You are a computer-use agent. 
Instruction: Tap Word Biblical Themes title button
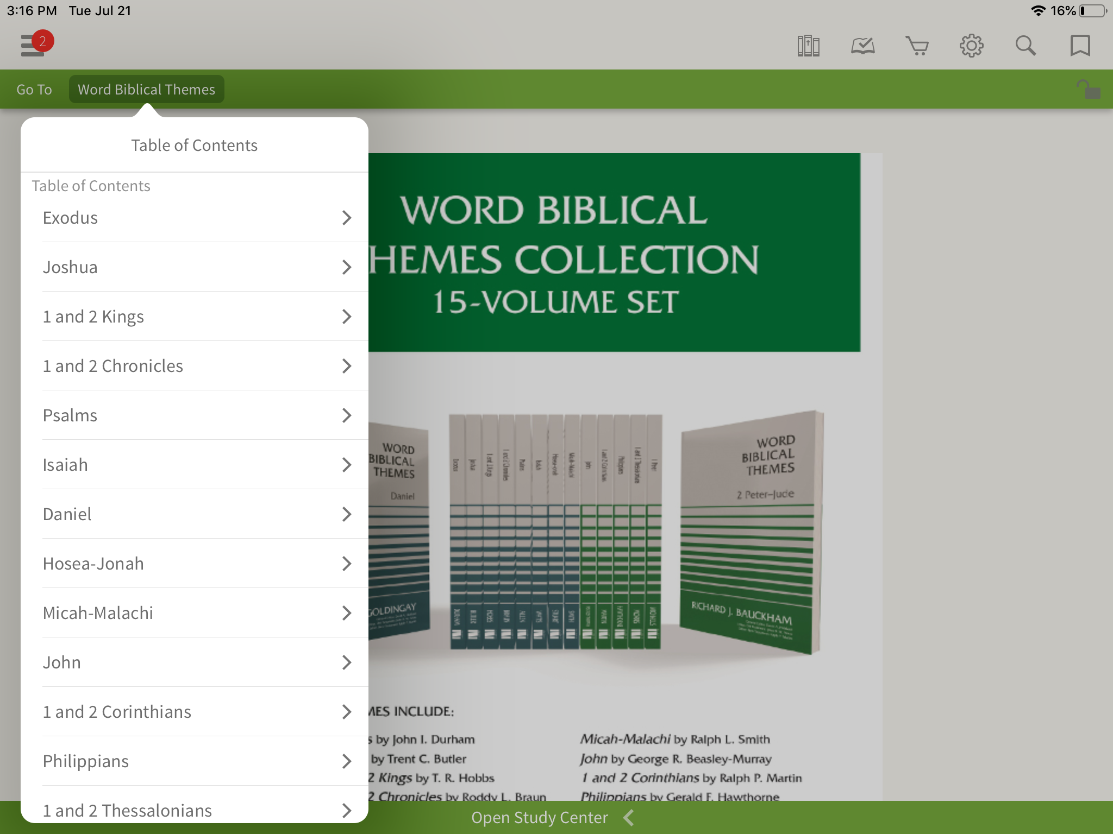[x=146, y=89]
